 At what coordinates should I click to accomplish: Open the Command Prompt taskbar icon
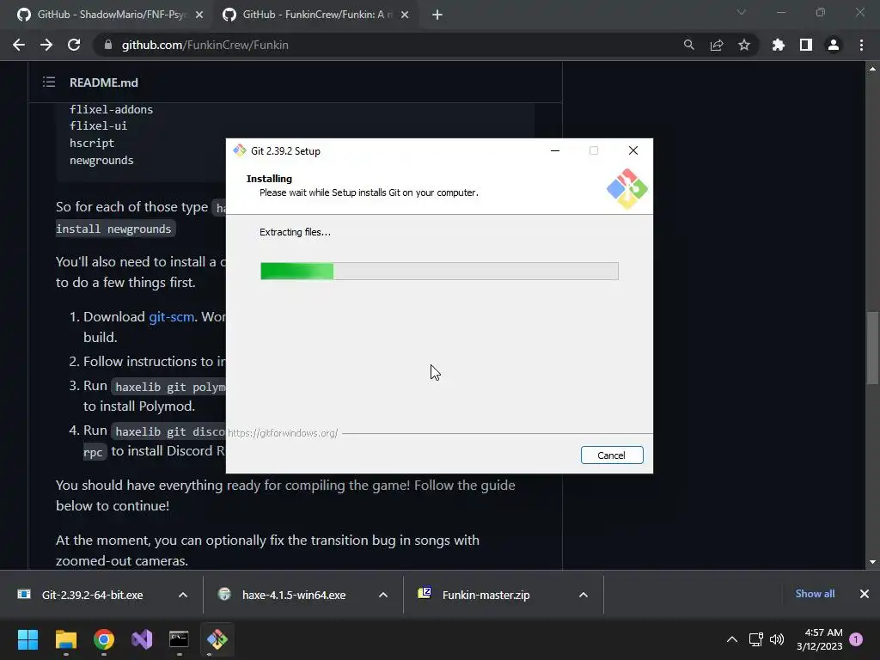pyautogui.click(x=179, y=639)
